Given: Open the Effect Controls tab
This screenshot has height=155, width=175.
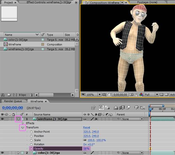Looking at the screenshot, I should click(49, 2).
